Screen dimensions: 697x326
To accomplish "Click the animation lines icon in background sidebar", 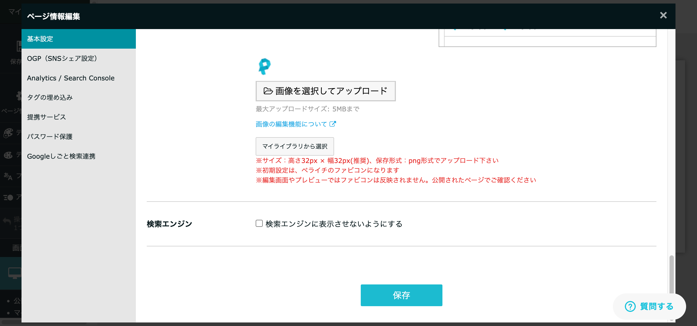I will [x=8, y=198].
